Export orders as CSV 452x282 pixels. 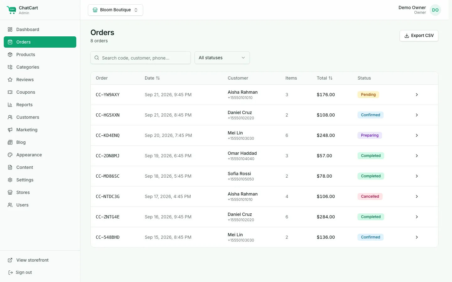pyautogui.click(x=419, y=36)
